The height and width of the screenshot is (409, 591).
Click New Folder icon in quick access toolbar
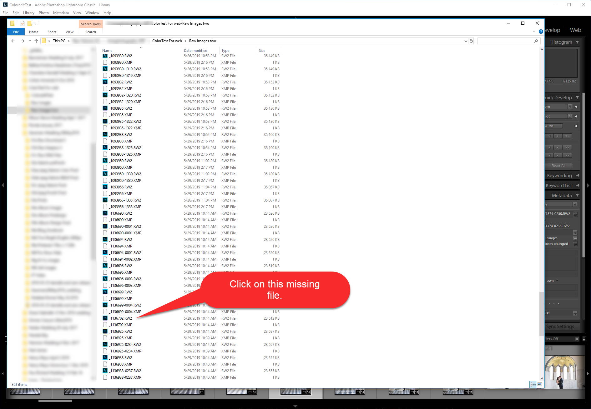point(29,23)
